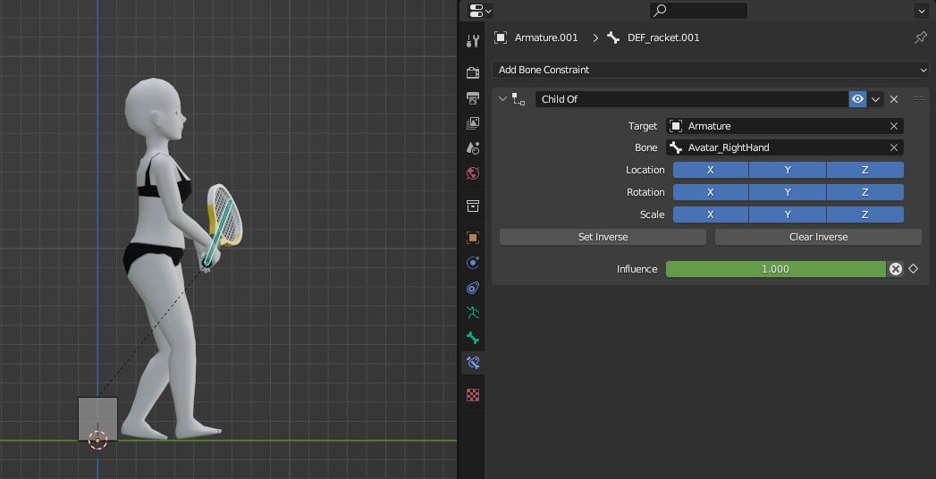Screen dimensions: 936x479
Task: Switch to World properties tab
Action: pyautogui.click(x=473, y=173)
